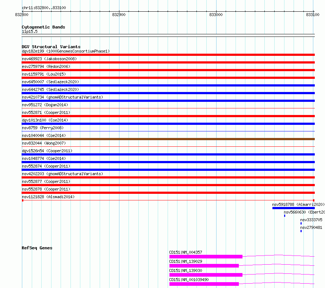Open the CD151|NM_004357 transcript label
This screenshot has width=325, height=288.
(x=186, y=252)
